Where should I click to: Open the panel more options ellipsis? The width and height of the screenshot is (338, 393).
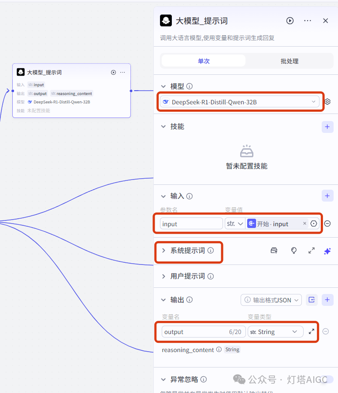pos(308,21)
